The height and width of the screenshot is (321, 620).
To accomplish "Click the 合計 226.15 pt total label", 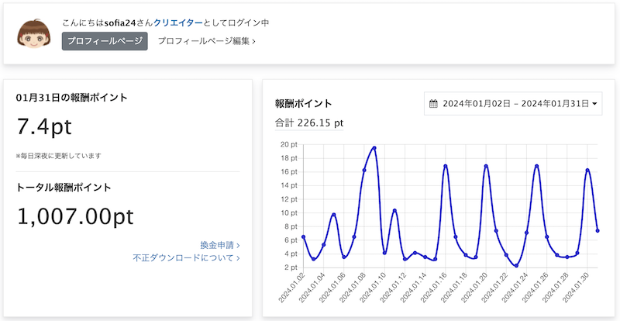I will [309, 123].
